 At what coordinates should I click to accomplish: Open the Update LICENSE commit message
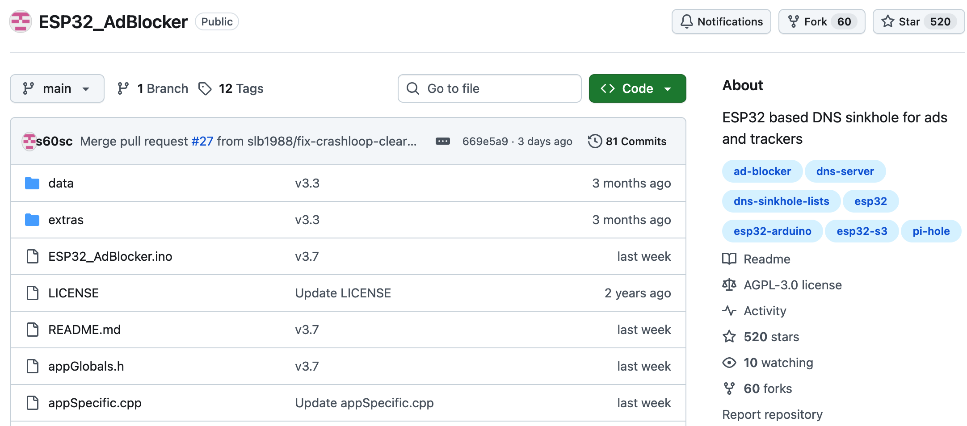click(343, 293)
